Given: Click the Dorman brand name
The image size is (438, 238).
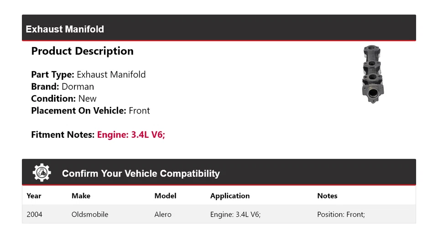Looking at the screenshot, I should [x=78, y=87].
